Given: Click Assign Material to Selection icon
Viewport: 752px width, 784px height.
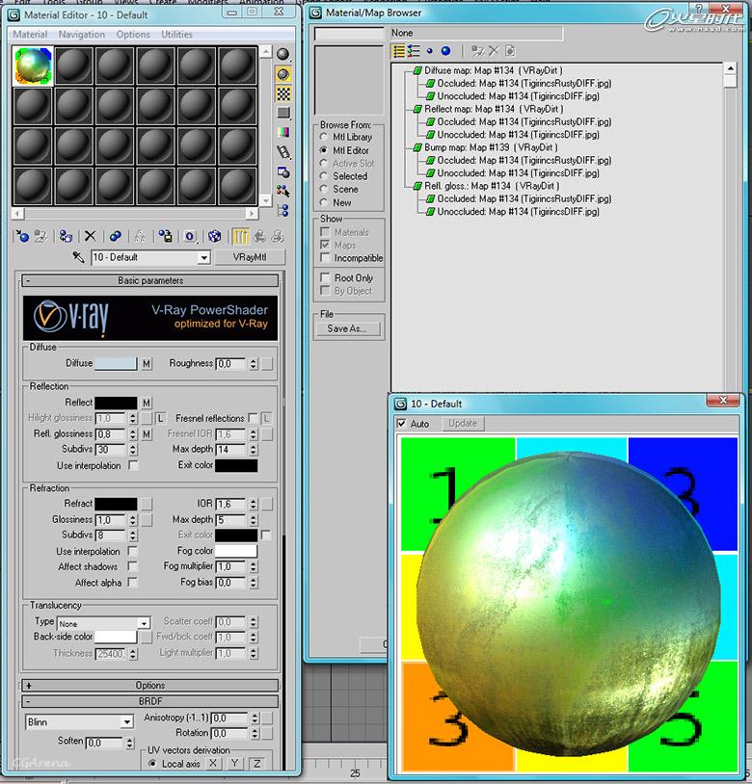Looking at the screenshot, I should point(66,236).
